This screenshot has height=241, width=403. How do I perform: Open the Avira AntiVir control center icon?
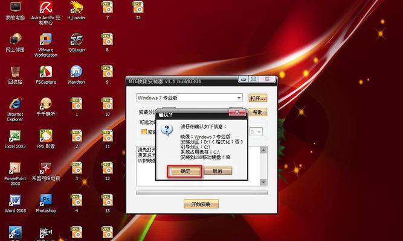[46, 12]
